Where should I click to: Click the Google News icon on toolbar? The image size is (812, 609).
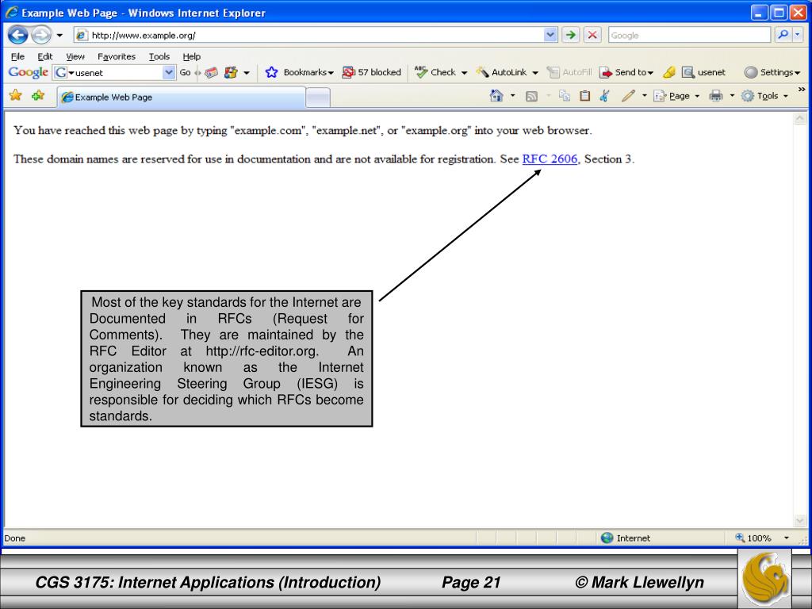pos(211,72)
